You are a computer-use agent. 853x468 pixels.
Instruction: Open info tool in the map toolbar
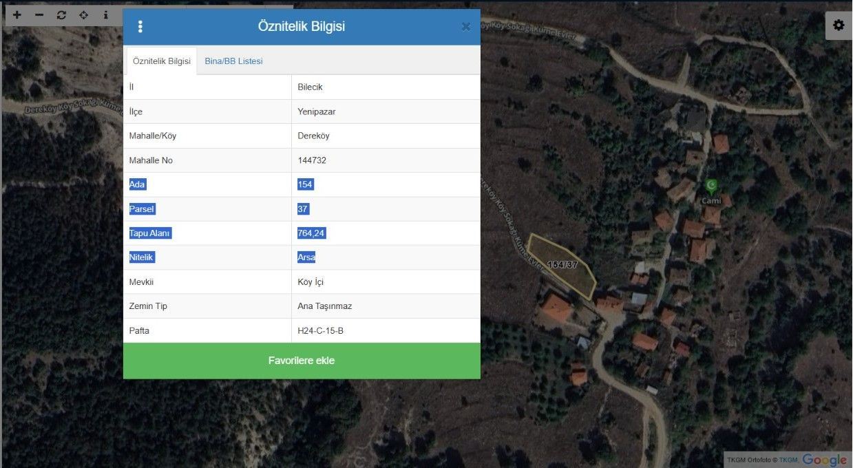click(x=105, y=14)
